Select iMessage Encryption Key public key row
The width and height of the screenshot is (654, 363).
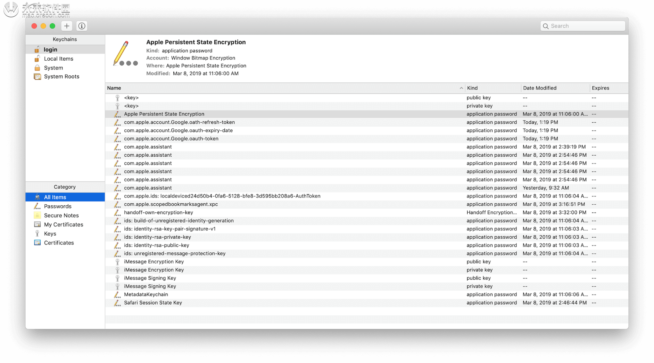point(367,262)
